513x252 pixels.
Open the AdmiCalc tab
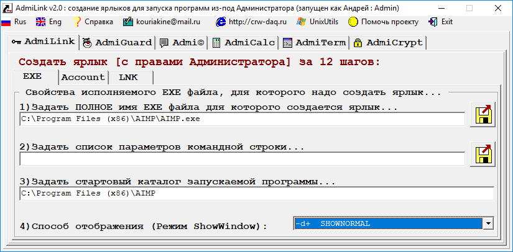point(243,43)
